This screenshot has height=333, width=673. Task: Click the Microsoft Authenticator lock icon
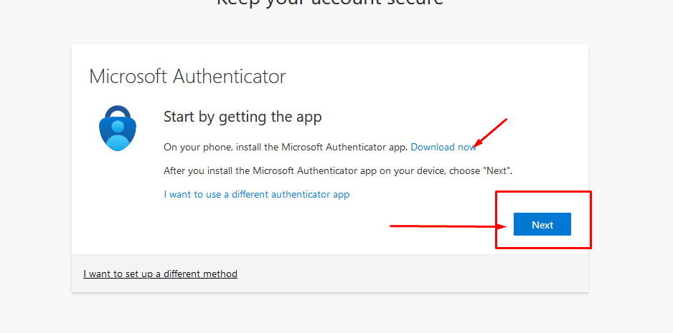[117, 127]
